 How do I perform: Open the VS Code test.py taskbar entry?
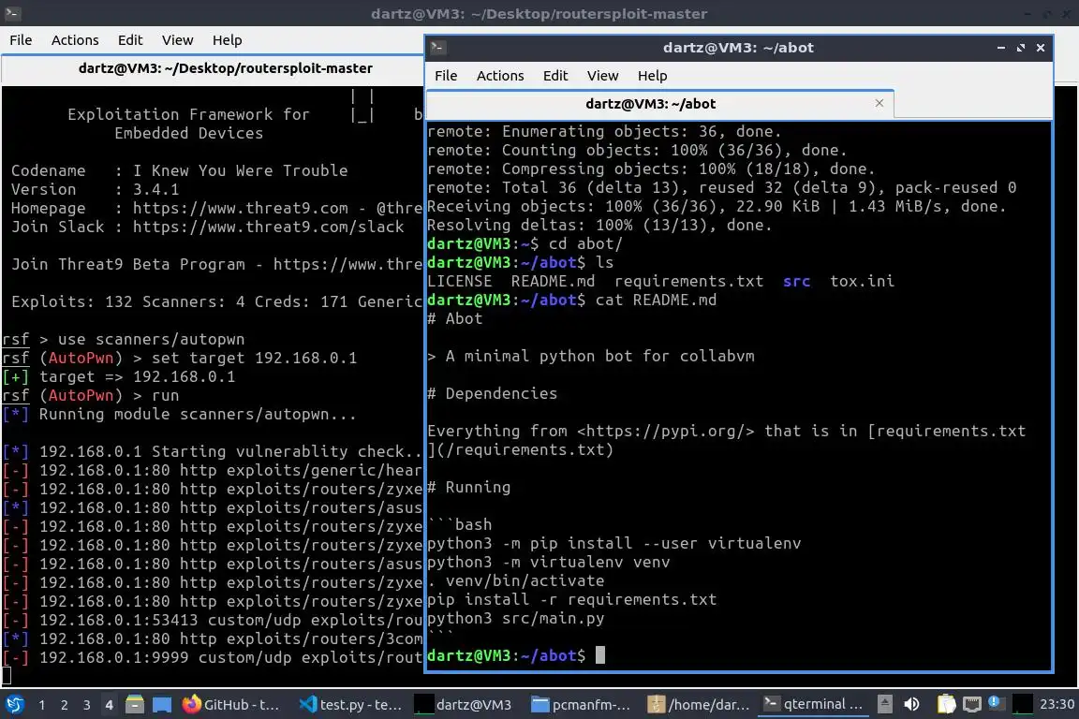351,705
